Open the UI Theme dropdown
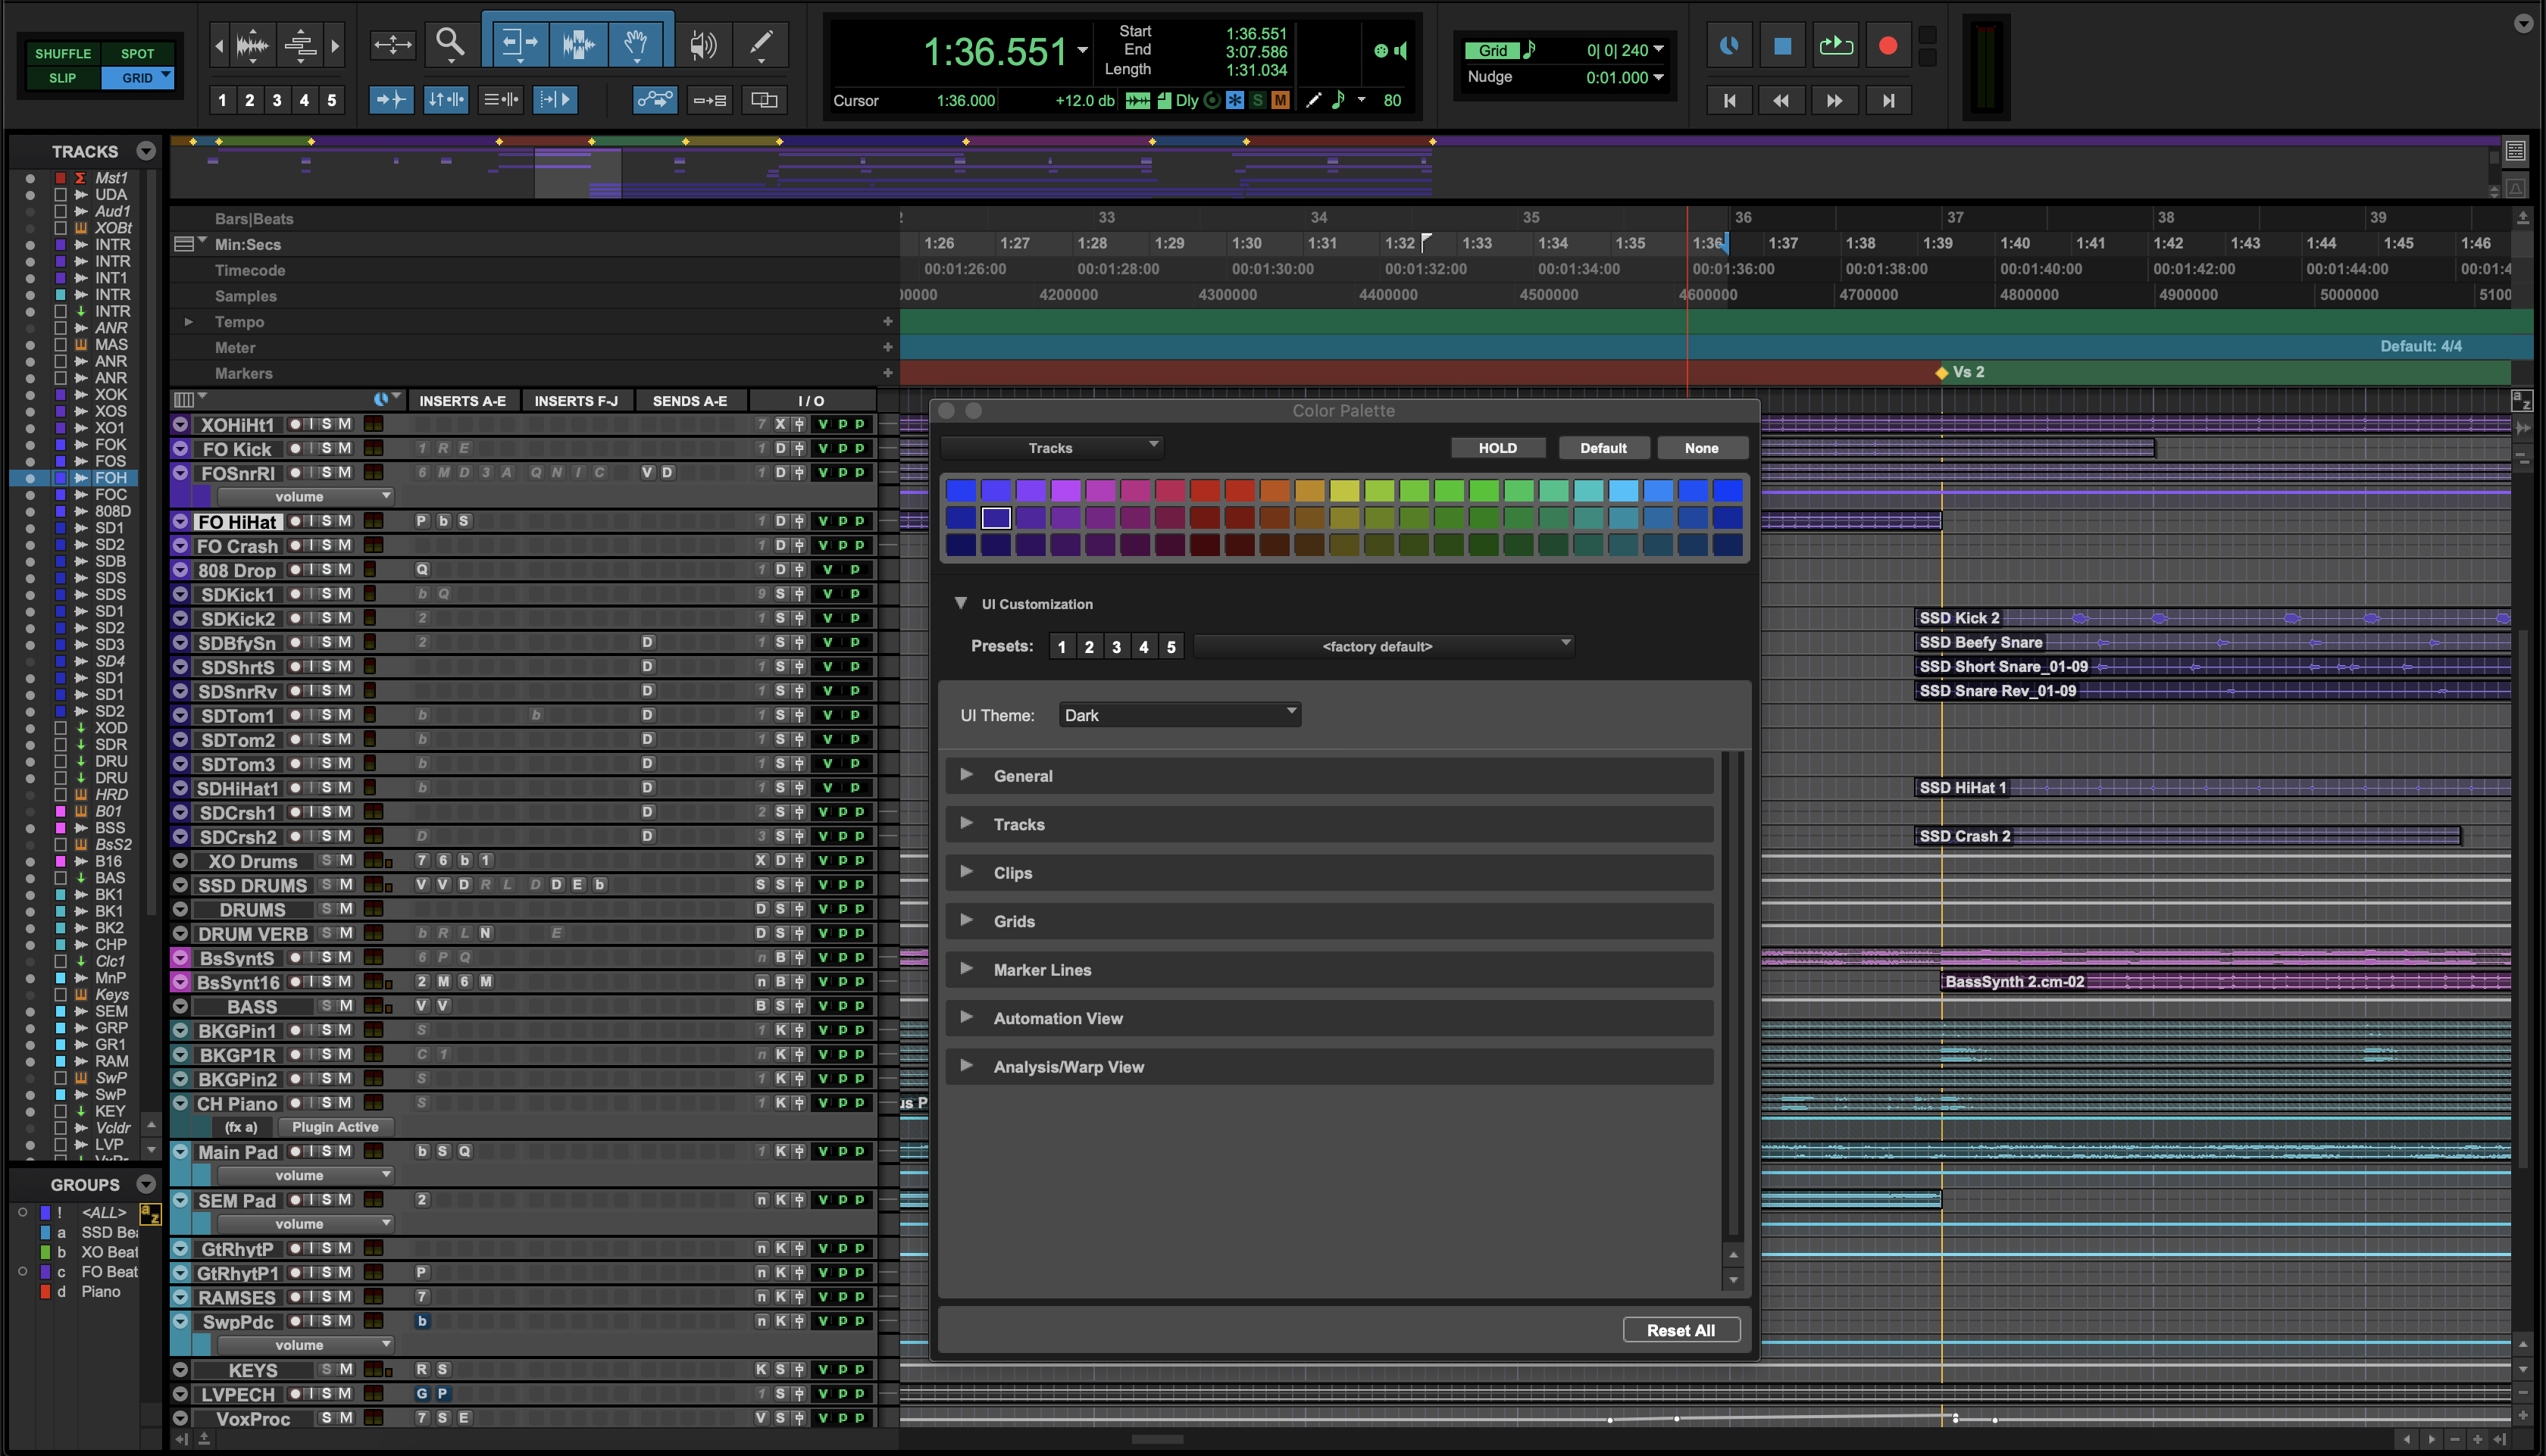The width and height of the screenshot is (2546, 1456). pos(1179,715)
